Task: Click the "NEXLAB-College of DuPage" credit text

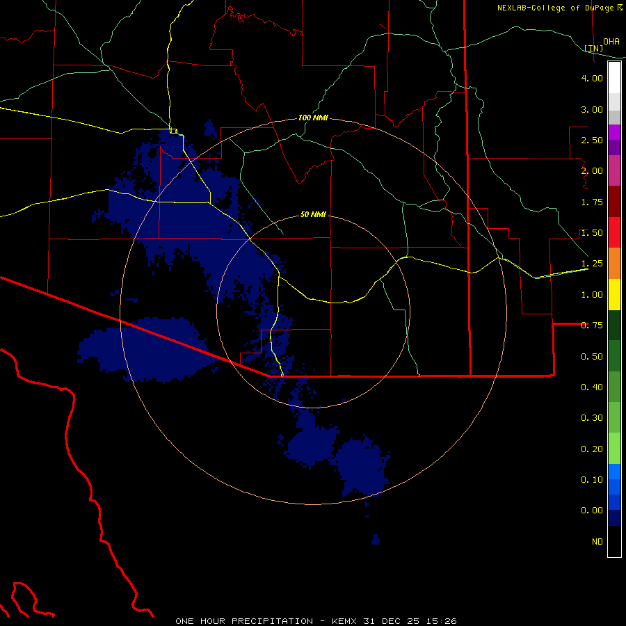Action: coord(555,8)
